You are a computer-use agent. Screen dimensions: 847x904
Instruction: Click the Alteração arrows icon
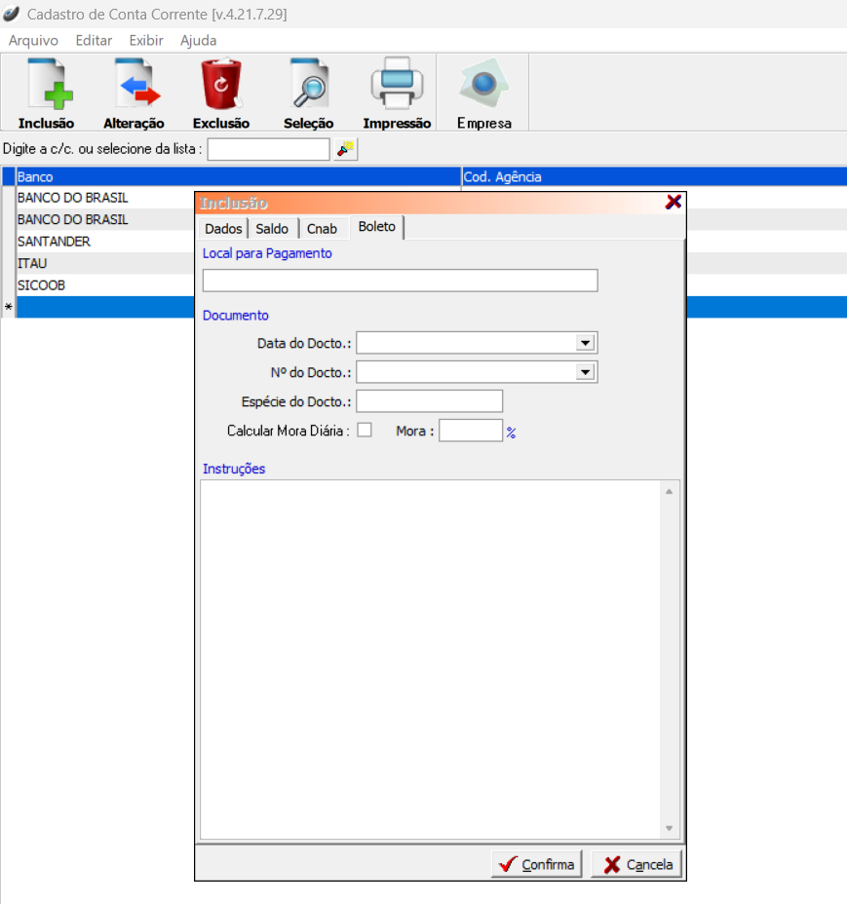(134, 86)
